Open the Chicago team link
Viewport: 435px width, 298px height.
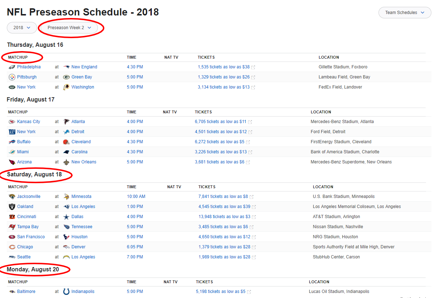point(25,247)
